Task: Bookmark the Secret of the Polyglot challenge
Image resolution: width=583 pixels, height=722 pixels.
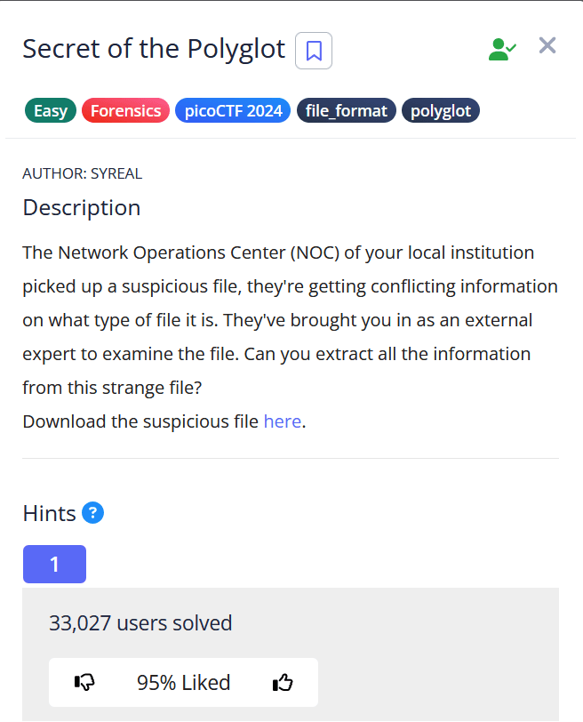Action: click(x=313, y=51)
